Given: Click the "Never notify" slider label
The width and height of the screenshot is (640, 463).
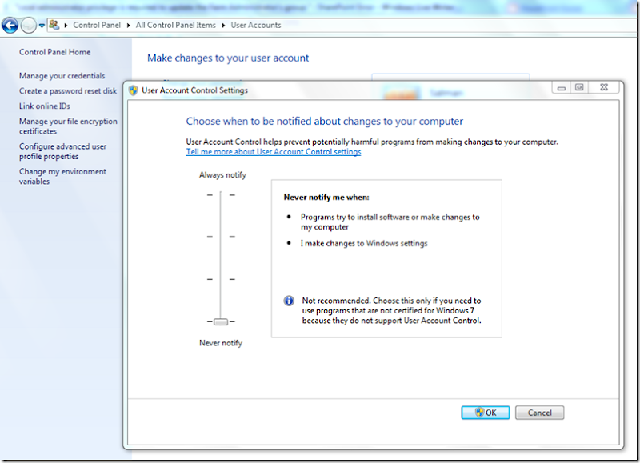Looking at the screenshot, I should 221,343.
